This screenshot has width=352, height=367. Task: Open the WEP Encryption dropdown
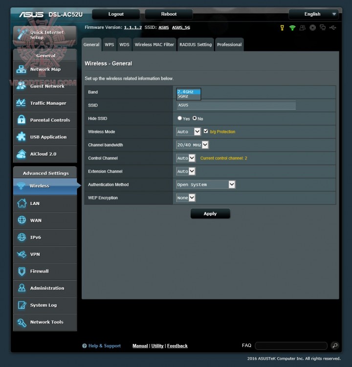pos(186,198)
